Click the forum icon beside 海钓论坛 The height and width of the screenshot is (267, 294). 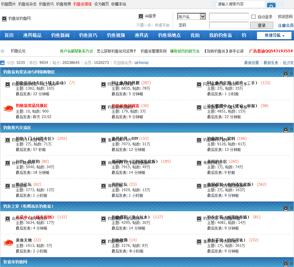[x=104, y=186]
